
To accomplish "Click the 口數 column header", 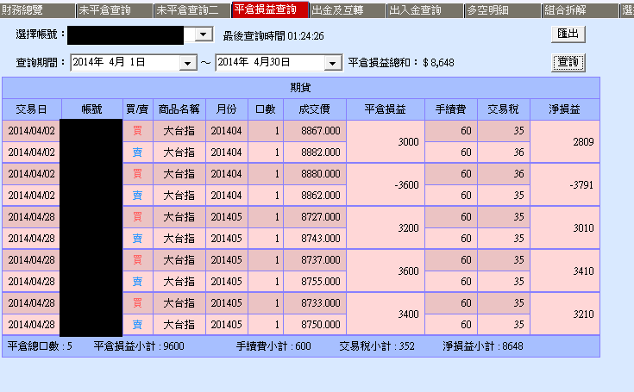I will pyautogui.click(x=266, y=109).
